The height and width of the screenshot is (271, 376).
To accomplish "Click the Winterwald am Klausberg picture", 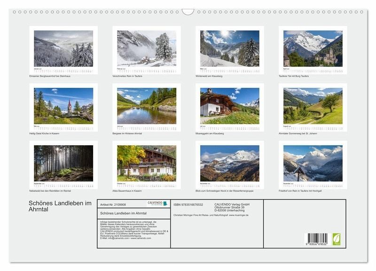I will pos(229,48).
